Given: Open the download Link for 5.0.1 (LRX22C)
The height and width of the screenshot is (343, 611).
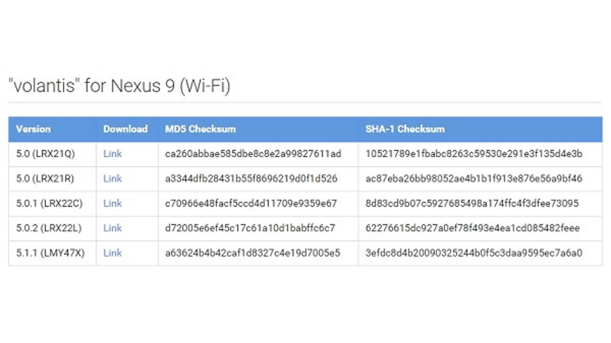Looking at the screenshot, I should tap(113, 203).
